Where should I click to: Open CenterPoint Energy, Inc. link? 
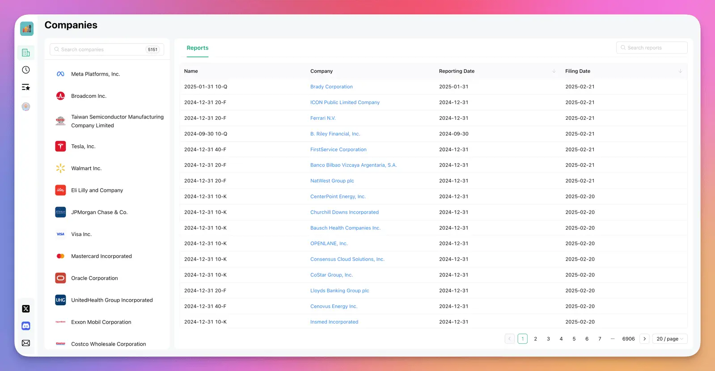[338, 196]
